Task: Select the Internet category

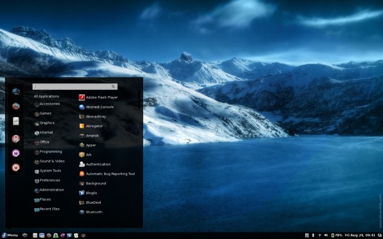Action: 46,133
